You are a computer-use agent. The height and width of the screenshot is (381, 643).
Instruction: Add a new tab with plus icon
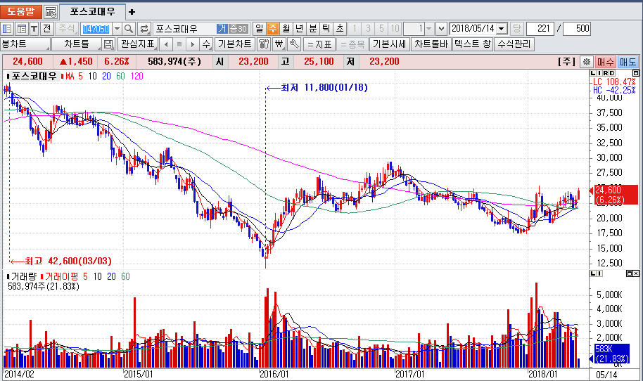pyautogui.click(x=132, y=12)
